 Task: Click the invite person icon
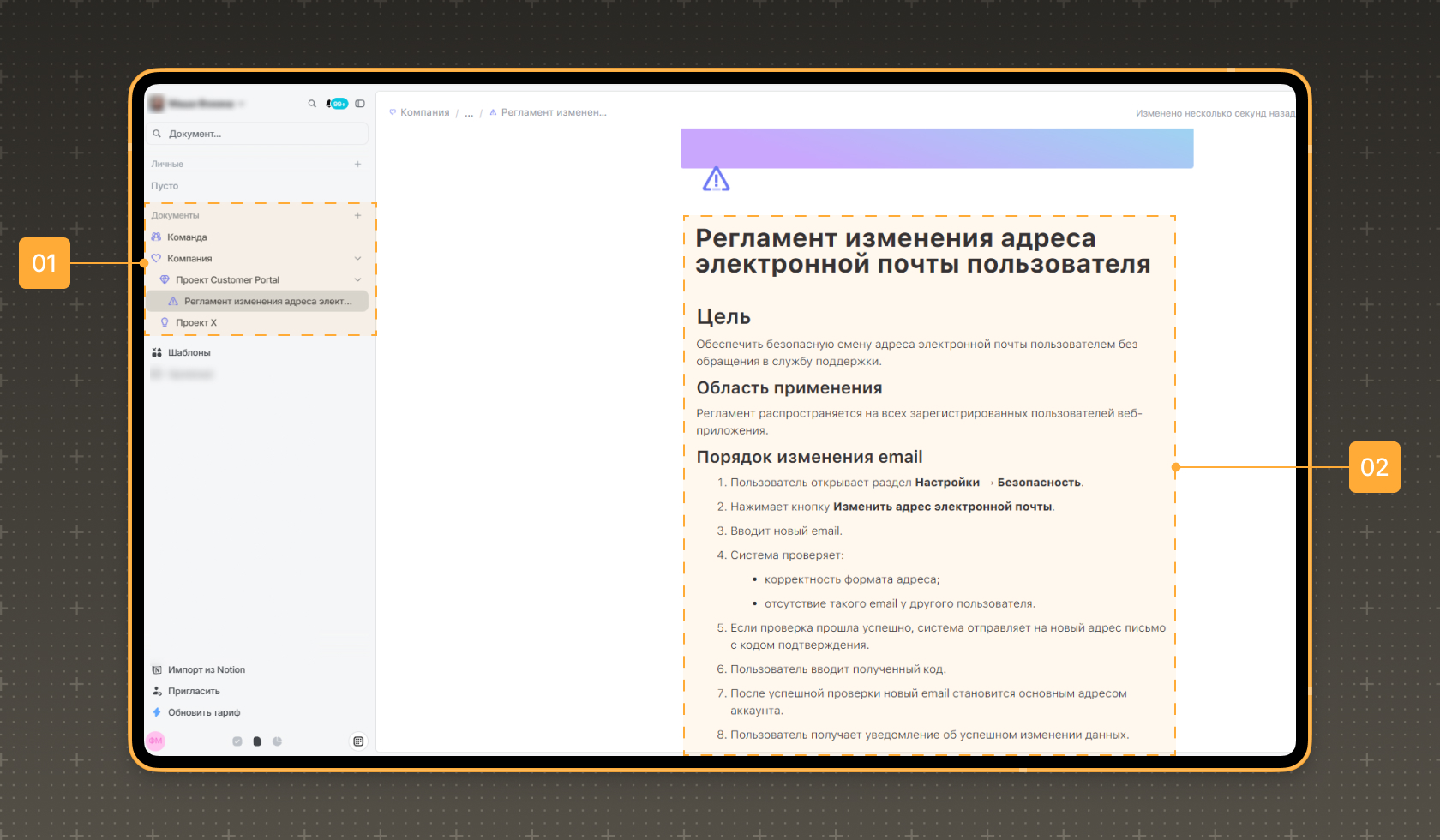[157, 691]
